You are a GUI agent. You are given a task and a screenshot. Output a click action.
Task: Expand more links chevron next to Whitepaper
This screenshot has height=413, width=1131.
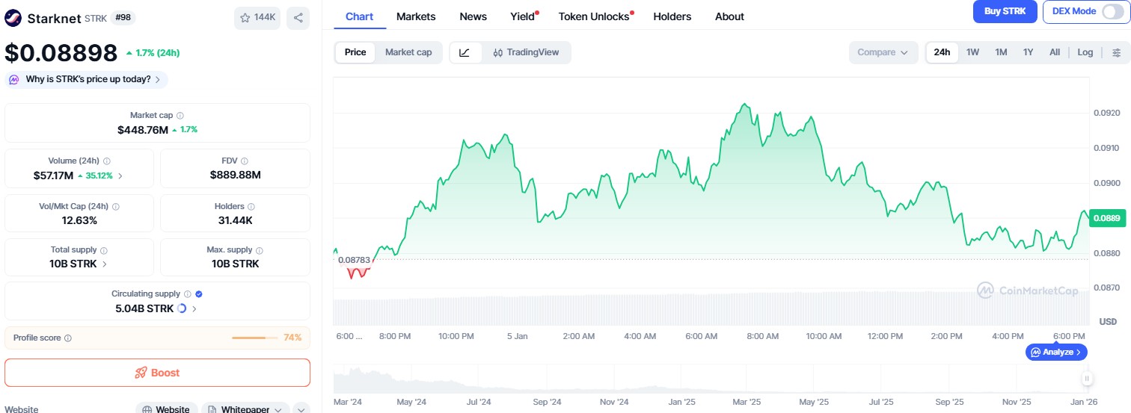301,409
